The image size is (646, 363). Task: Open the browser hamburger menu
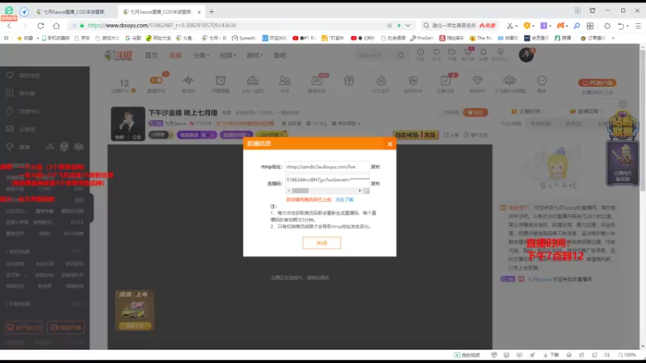coord(638,26)
